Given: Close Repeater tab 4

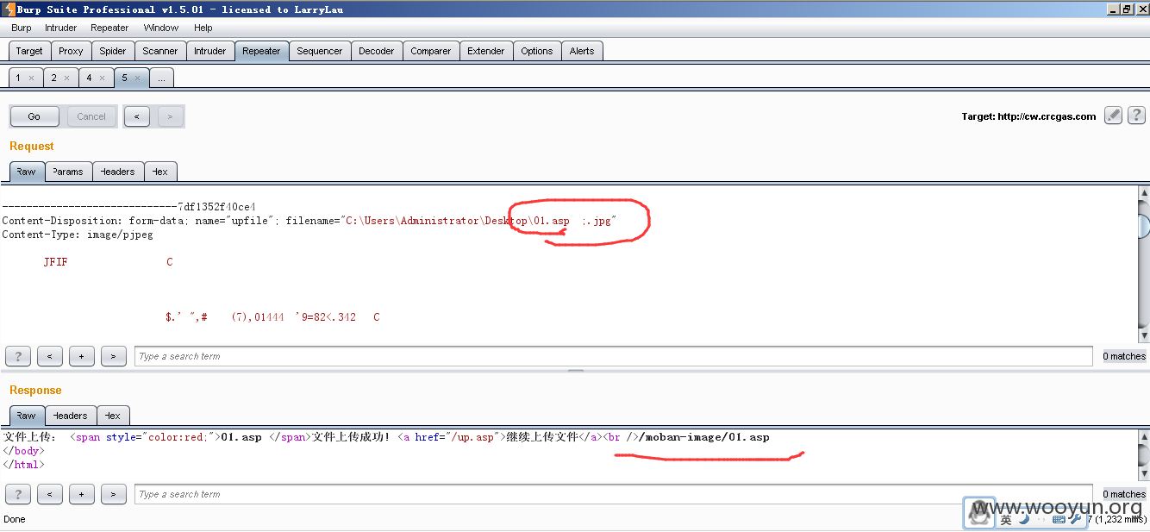Looking at the screenshot, I should tap(102, 78).
